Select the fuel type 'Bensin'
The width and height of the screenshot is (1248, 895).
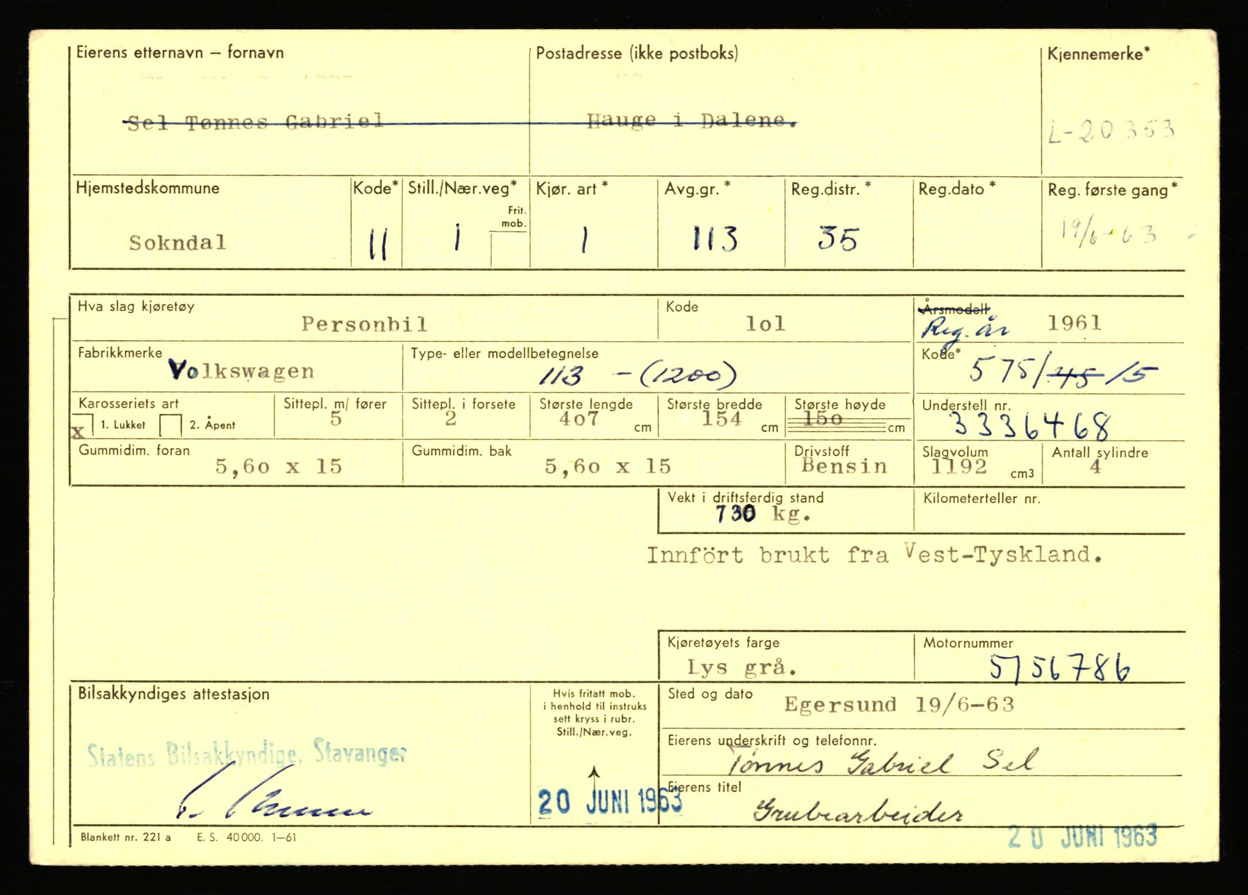(x=844, y=466)
